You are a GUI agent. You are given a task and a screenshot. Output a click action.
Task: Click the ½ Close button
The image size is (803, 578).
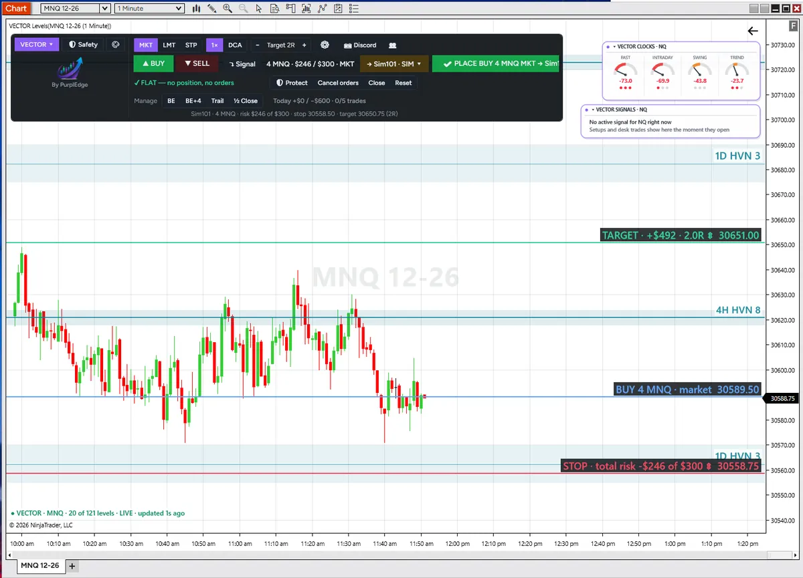pos(246,101)
